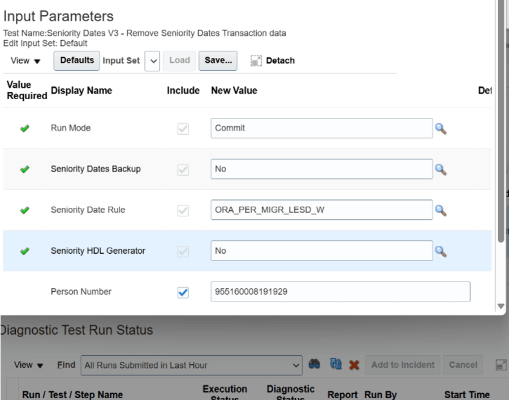The height and width of the screenshot is (400, 509).
Task: Open lookup icon for Seniority HDL Generator
Action: [x=441, y=252]
